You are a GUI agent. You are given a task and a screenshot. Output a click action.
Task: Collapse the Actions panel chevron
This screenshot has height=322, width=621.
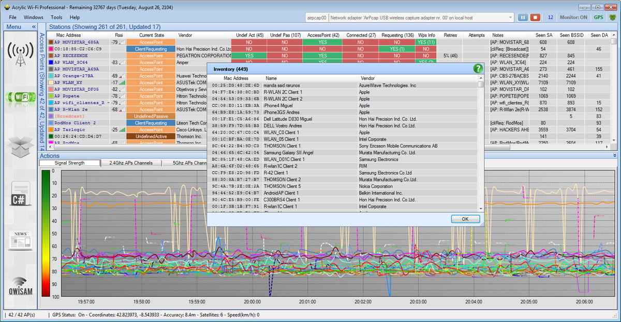click(614, 155)
